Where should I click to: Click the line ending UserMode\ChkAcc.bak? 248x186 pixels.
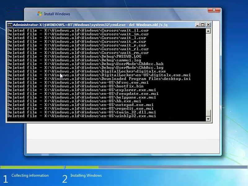coord(86,64)
